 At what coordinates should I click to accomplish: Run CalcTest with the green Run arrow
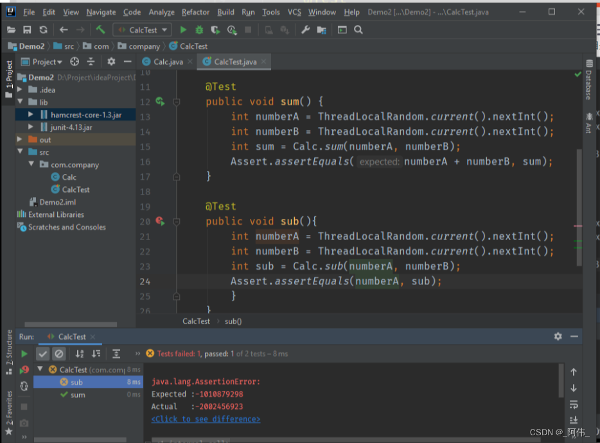coord(183,30)
